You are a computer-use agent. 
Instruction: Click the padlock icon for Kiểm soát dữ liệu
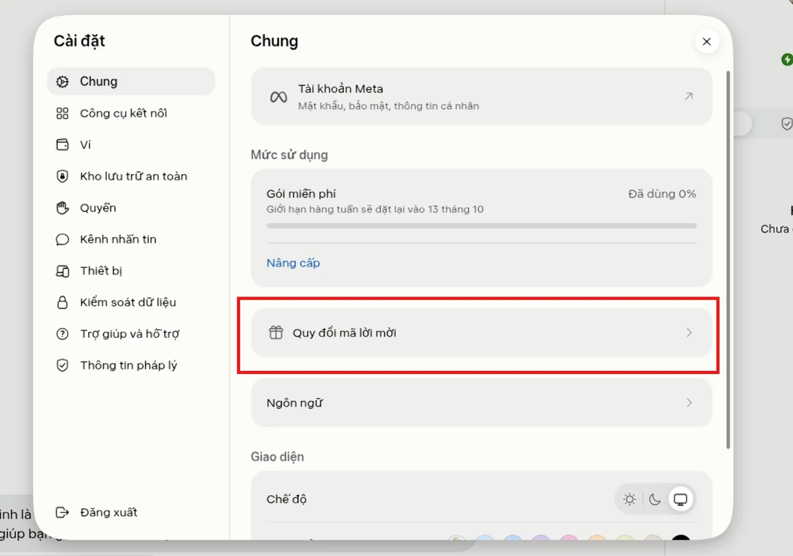coord(62,302)
